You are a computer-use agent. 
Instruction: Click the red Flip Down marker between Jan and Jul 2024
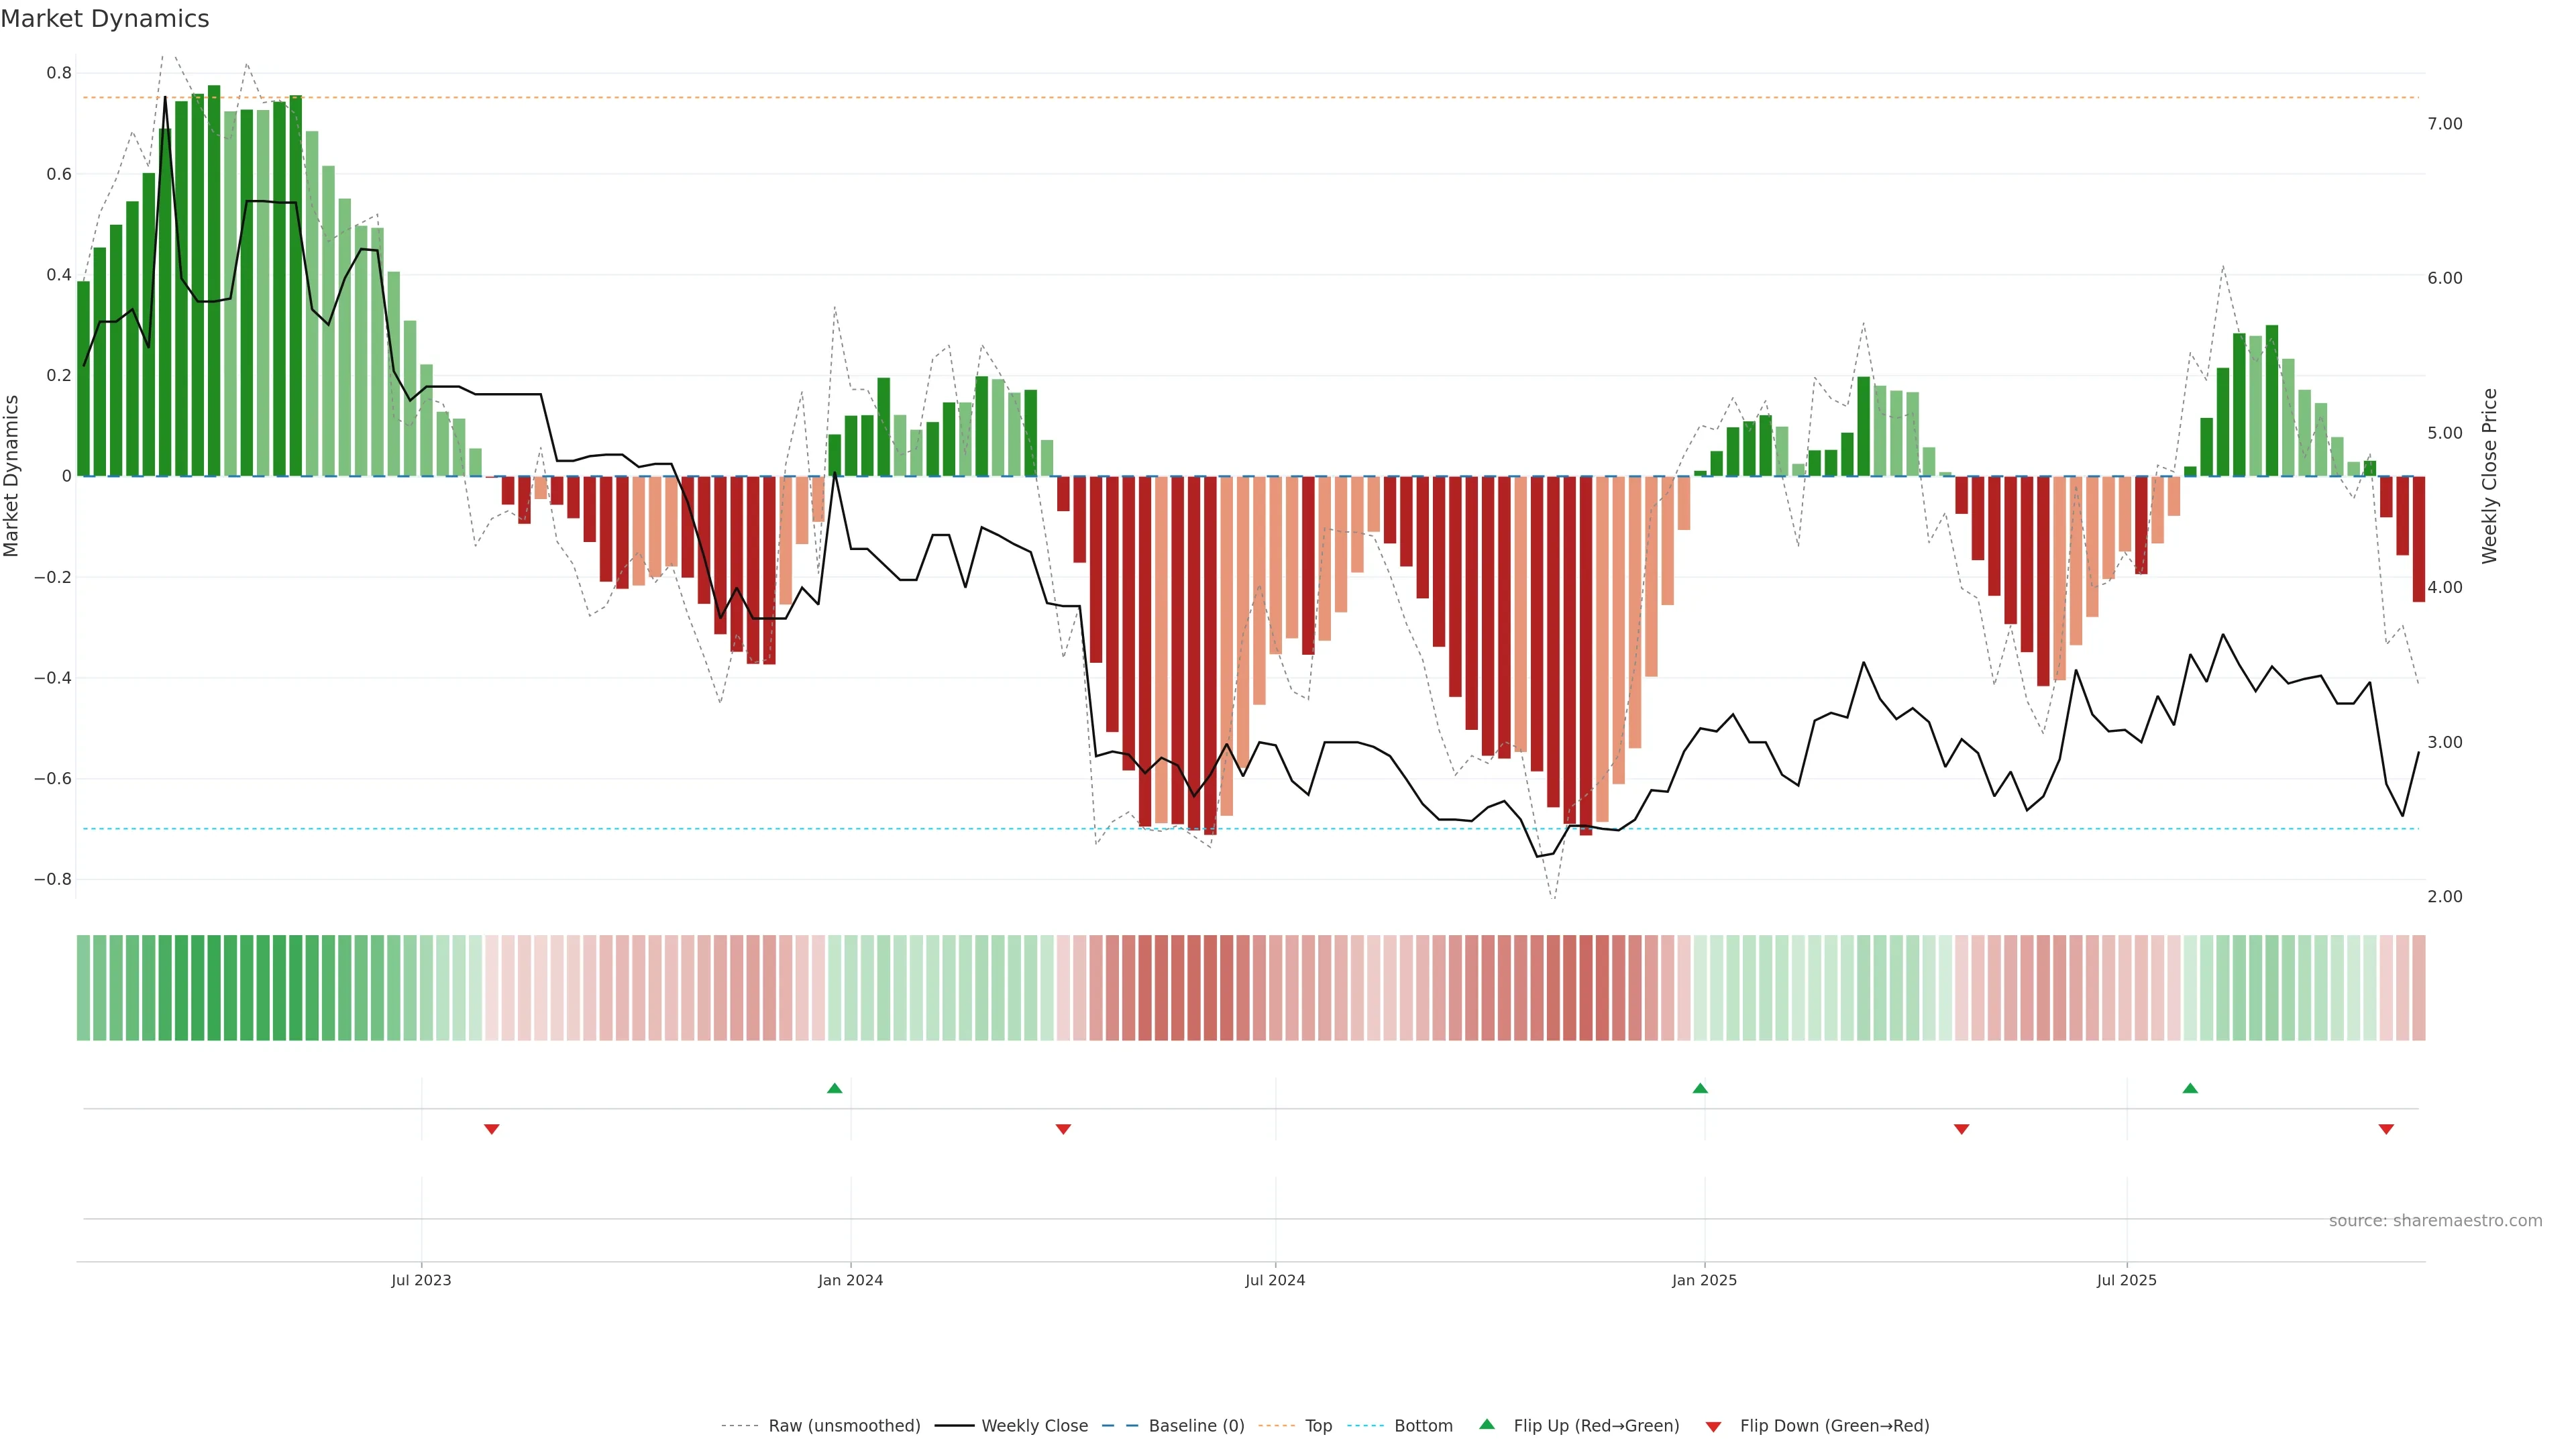pyautogui.click(x=1063, y=1129)
